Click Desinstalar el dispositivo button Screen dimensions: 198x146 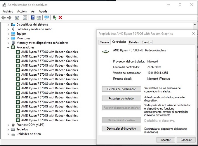tap(121, 128)
